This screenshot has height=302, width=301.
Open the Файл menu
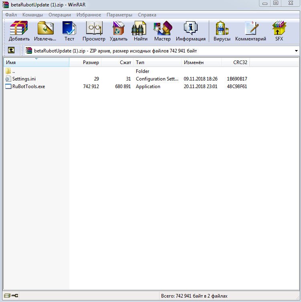(x=11, y=15)
